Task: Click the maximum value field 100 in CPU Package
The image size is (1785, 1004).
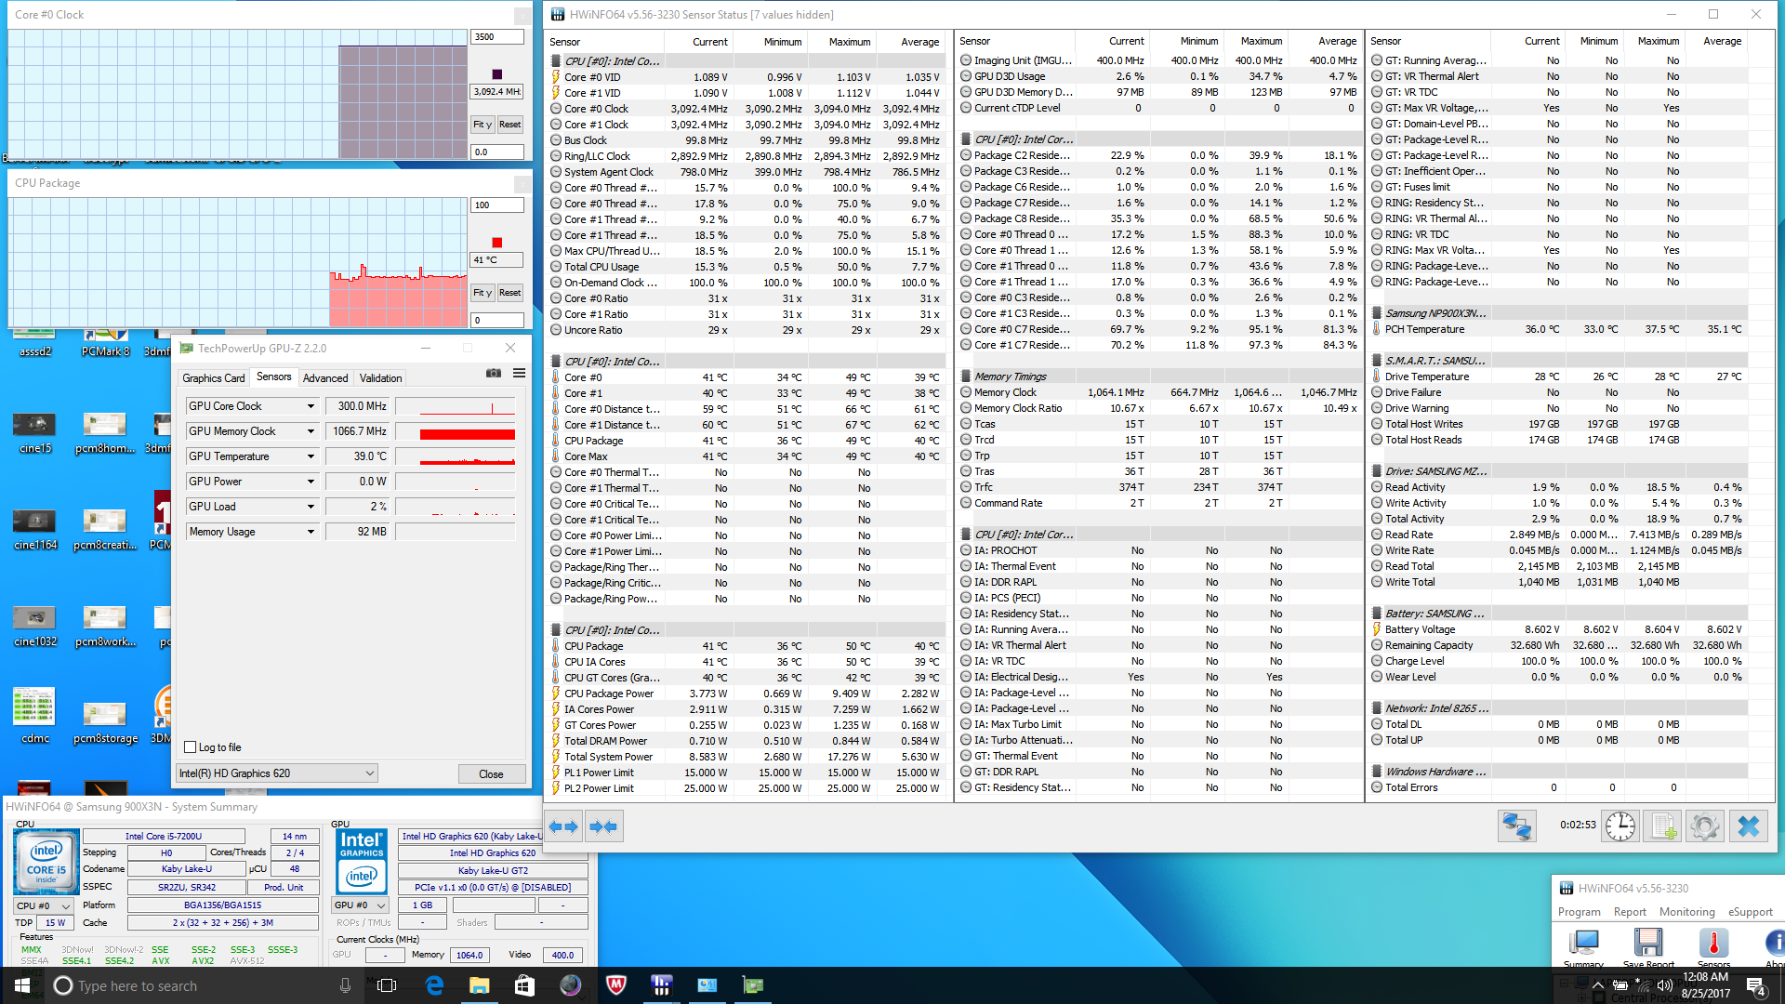Action: coord(497,205)
